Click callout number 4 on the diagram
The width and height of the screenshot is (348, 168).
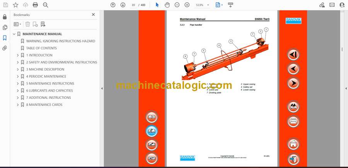219,46
